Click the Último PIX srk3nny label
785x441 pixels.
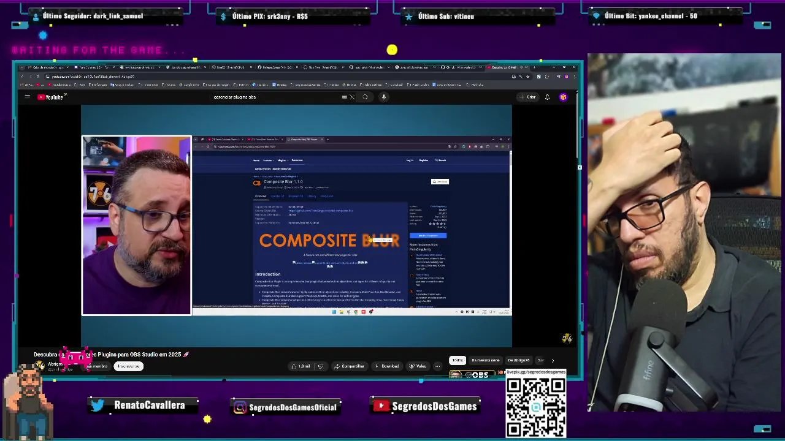tap(270, 16)
